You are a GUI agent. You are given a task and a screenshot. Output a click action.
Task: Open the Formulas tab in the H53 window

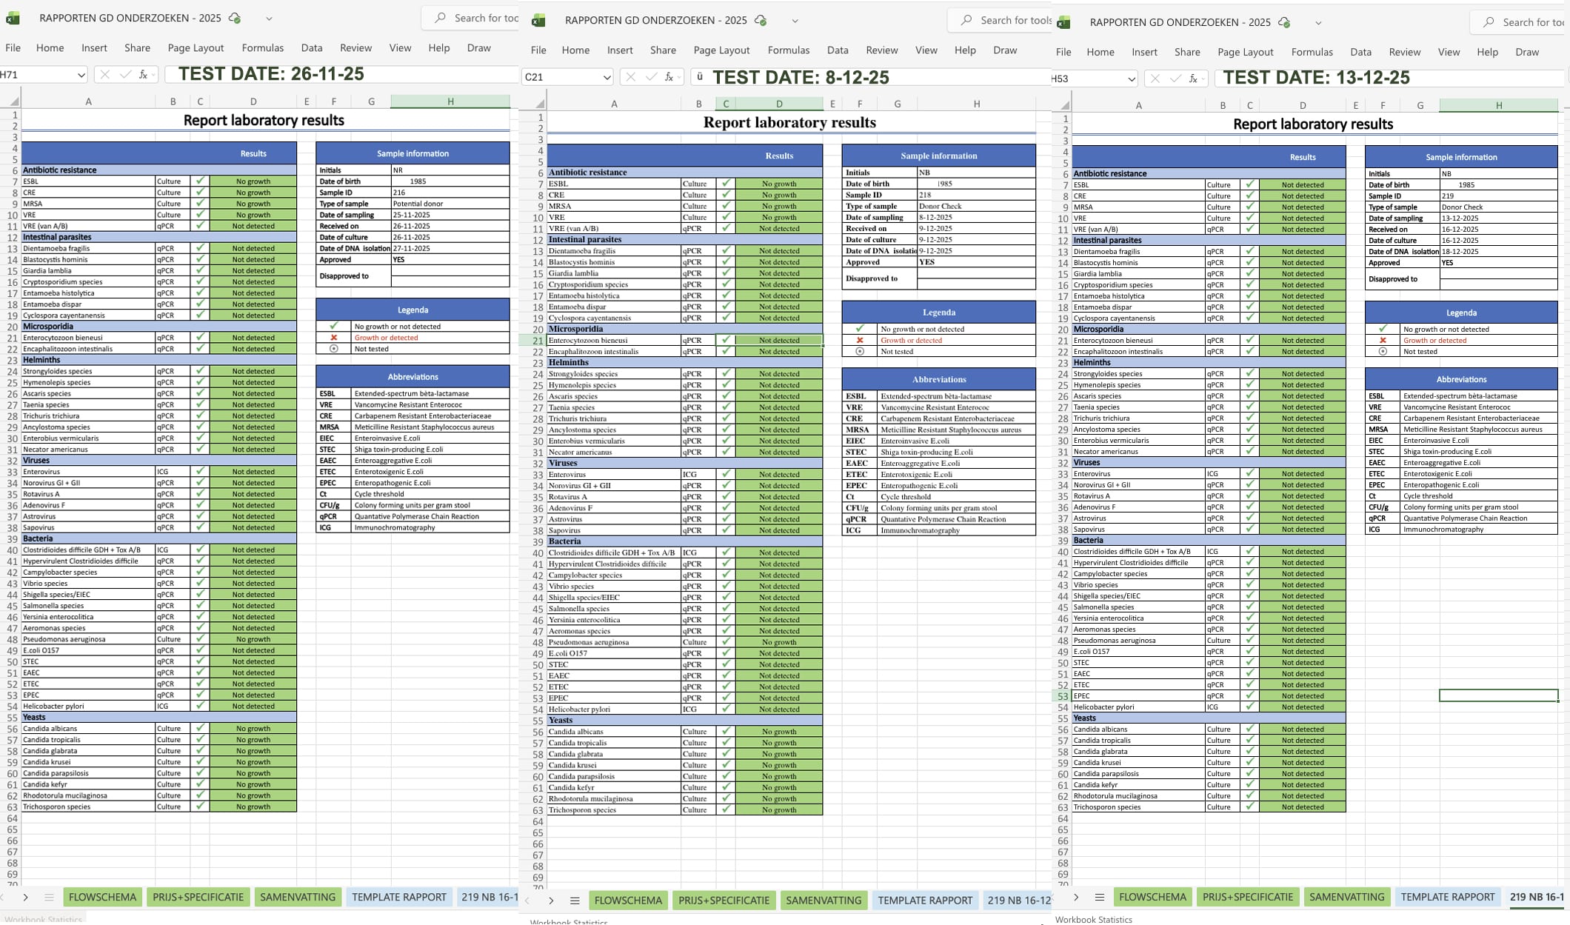1312,52
